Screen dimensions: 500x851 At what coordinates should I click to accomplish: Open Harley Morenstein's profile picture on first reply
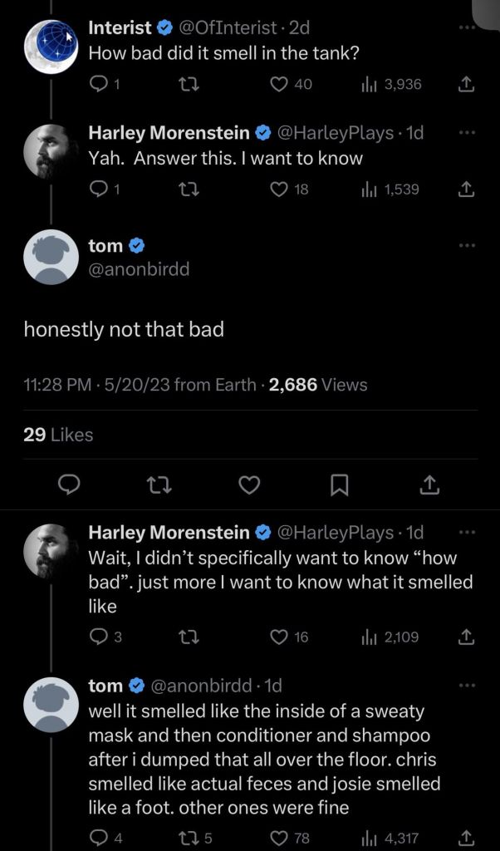tap(51, 151)
